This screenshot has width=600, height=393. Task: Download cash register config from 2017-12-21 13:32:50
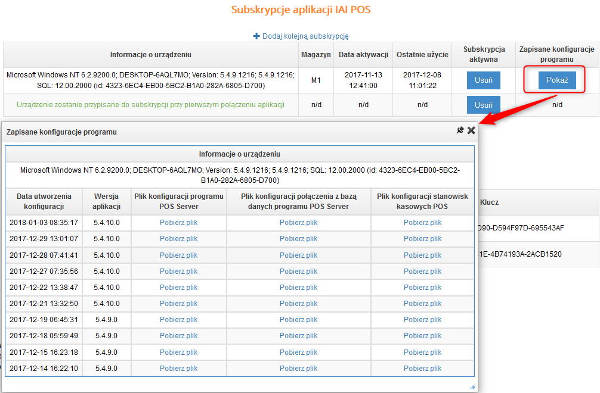click(x=422, y=304)
